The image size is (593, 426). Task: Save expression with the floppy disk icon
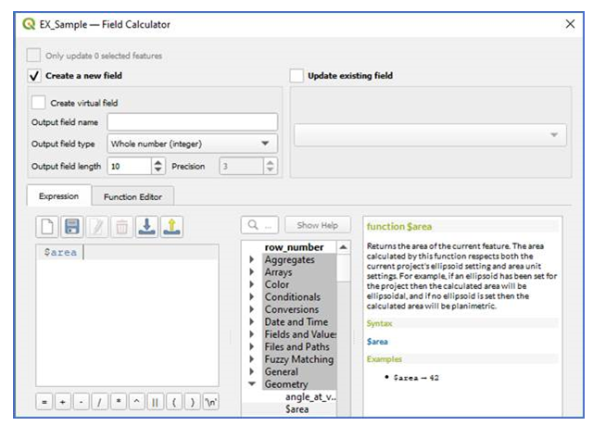72,227
